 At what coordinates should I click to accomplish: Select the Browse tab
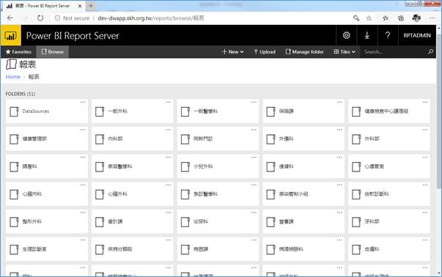coord(53,52)
